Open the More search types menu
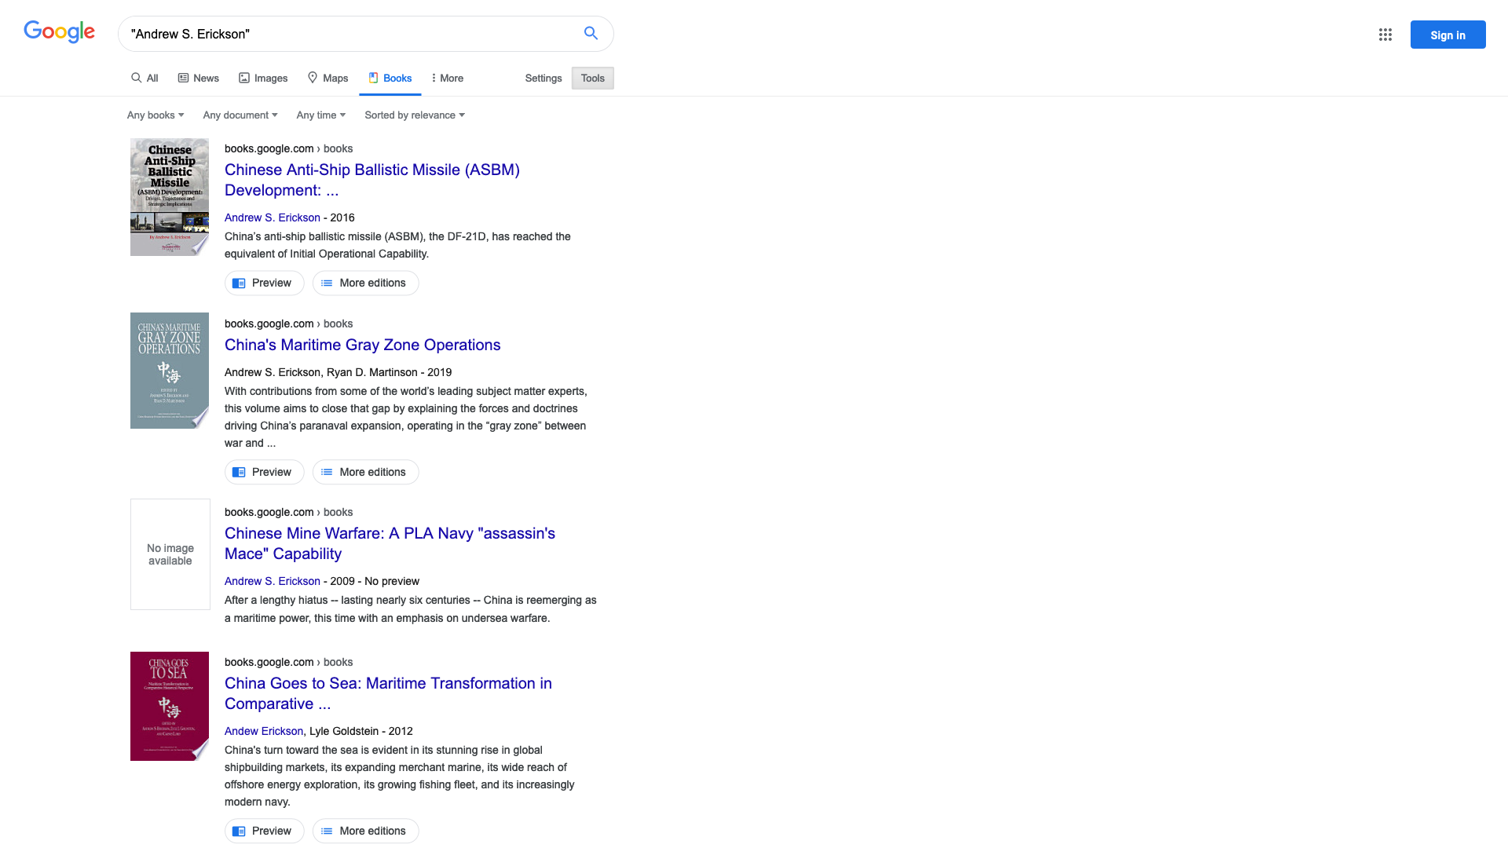Viewport: 1508px width, 848px height. tap(447, 78)
